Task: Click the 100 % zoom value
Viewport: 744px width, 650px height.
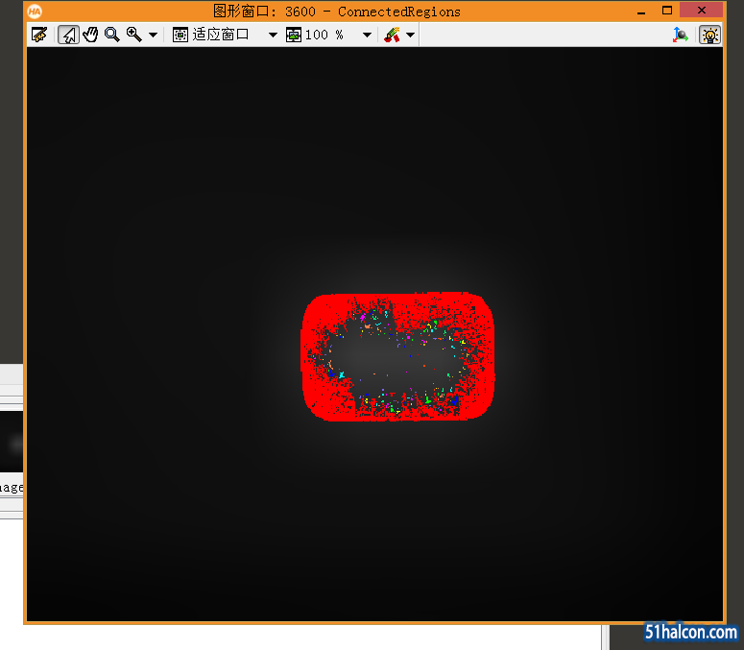Action: [x=324, y=35]
